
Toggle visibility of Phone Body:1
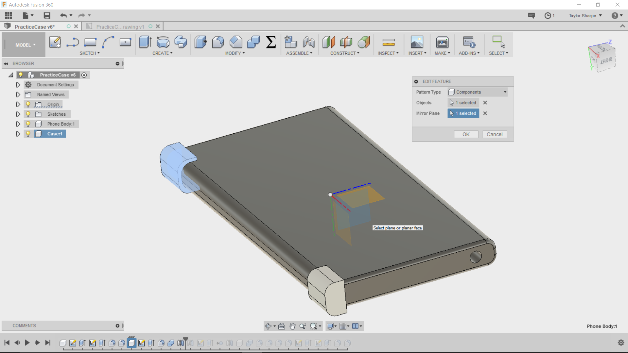click(x=28, y=124)
